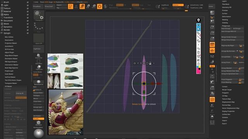Viewport: 248px width, 139px height.
Task: Select the SliceCurve brush icon
Action: [39, 56]
